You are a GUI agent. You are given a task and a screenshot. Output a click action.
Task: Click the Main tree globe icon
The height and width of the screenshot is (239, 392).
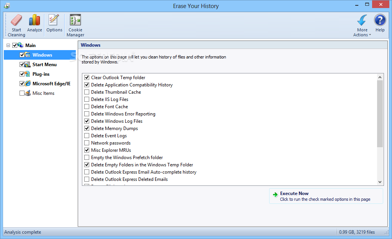(x=21, y=45)
